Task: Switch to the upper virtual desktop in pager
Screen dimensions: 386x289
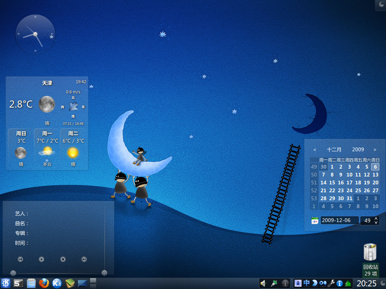Action: click(x=93, y=281)
